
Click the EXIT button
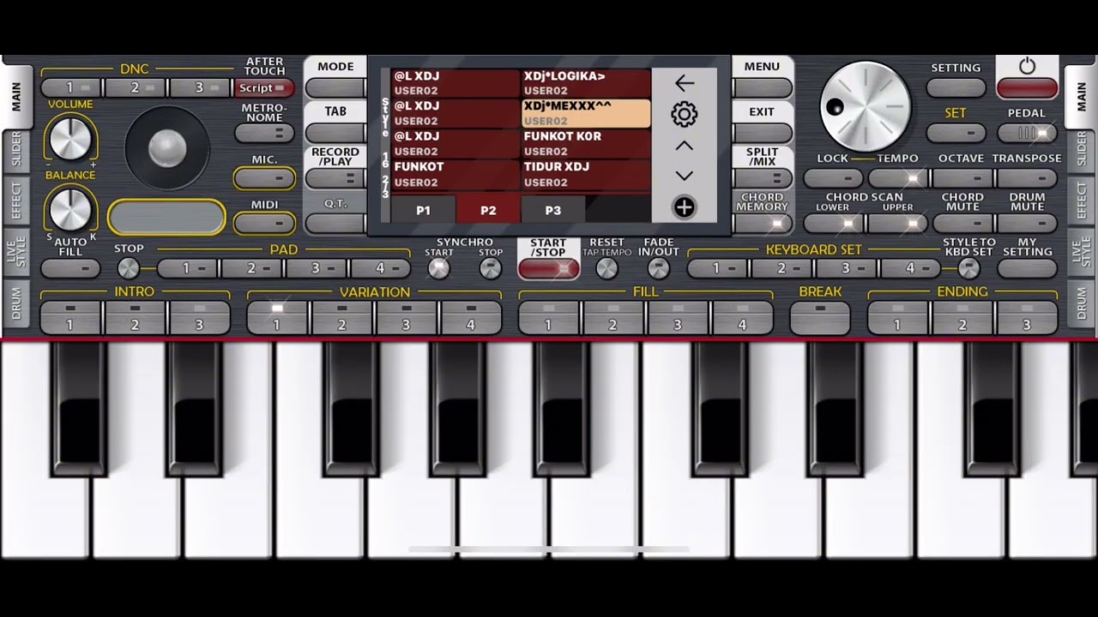[x=763, y=133]
